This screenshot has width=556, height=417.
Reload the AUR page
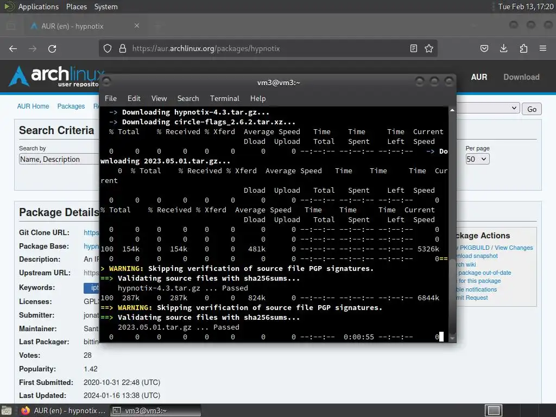pyautogui.click(x=52, y=48)
